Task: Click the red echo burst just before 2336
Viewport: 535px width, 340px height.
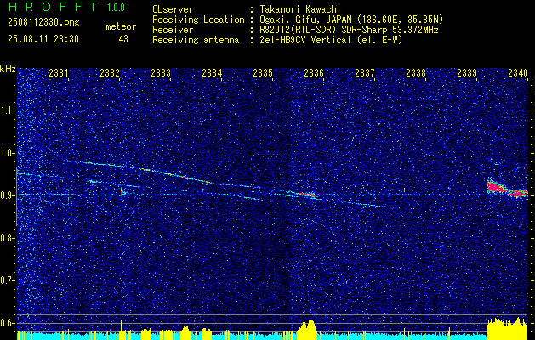Action: coord(307,195)
